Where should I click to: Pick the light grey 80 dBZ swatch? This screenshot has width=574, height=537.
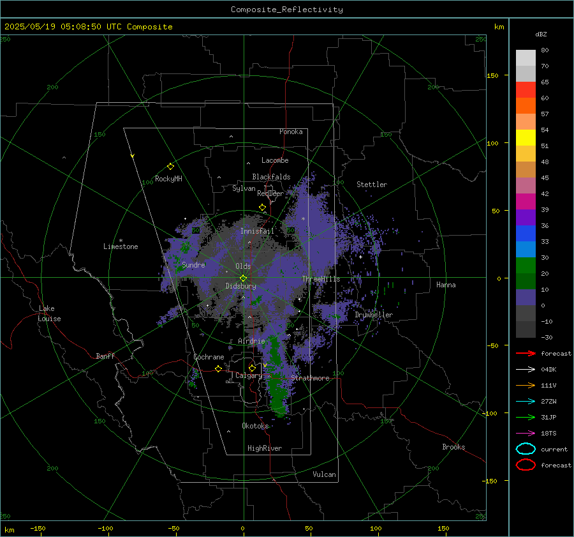click(x=526, y=57)
